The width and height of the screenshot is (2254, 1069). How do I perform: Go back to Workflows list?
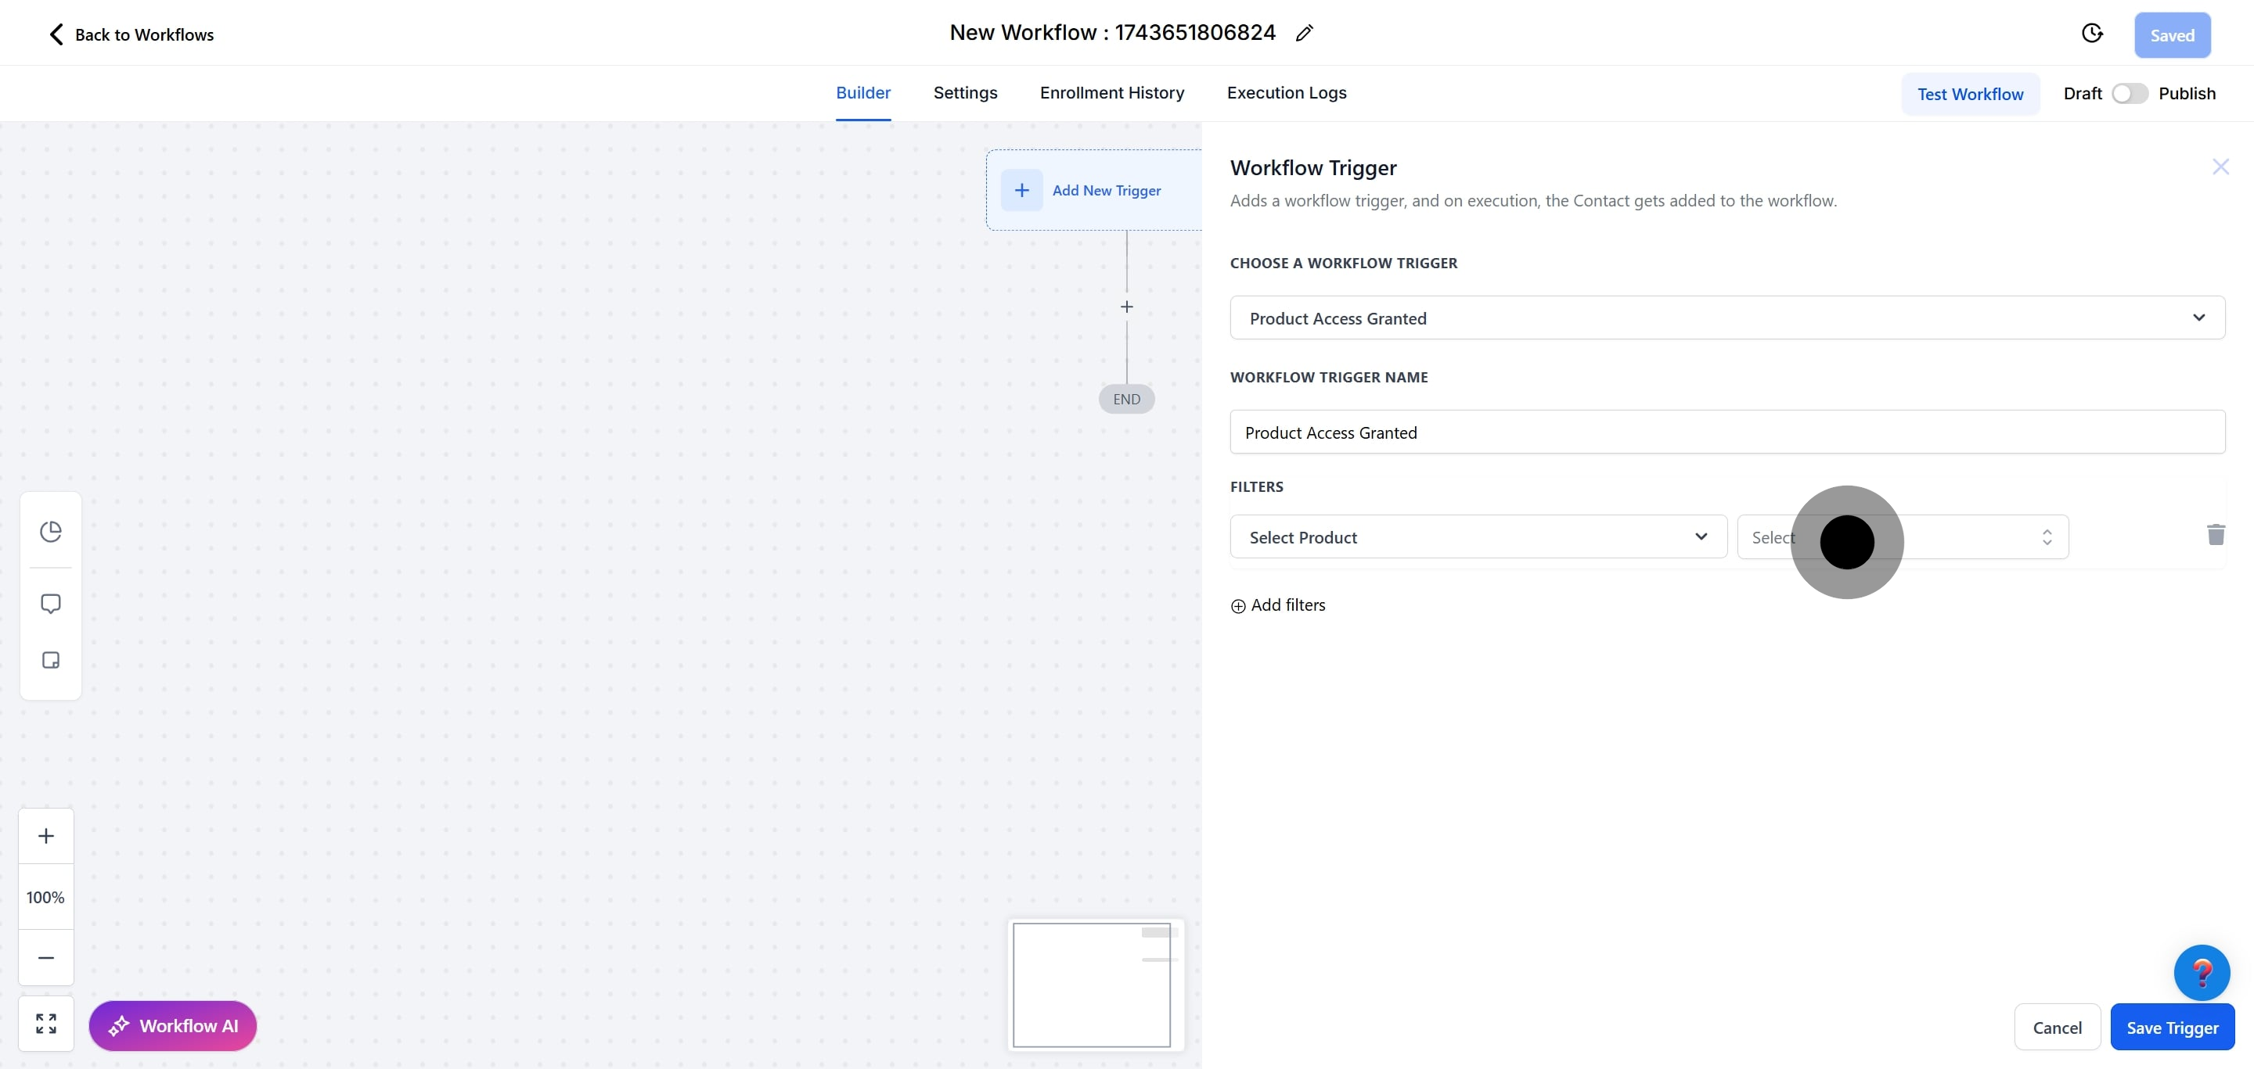click(x=131, y=34)
